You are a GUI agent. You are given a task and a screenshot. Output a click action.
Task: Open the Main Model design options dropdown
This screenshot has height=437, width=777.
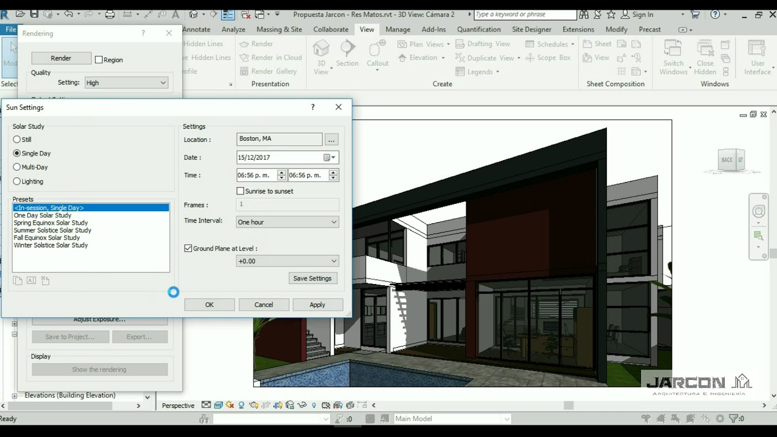tap(452, 419)
